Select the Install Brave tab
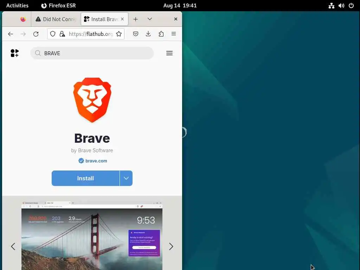Screen dimensions: 360x270 coord(104,19)
